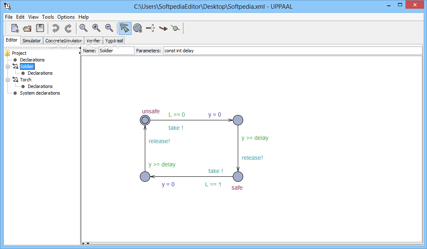Screen dimensions: 427x249
Task: Select the Soldier template in the tree
Action: click(27, 66)
